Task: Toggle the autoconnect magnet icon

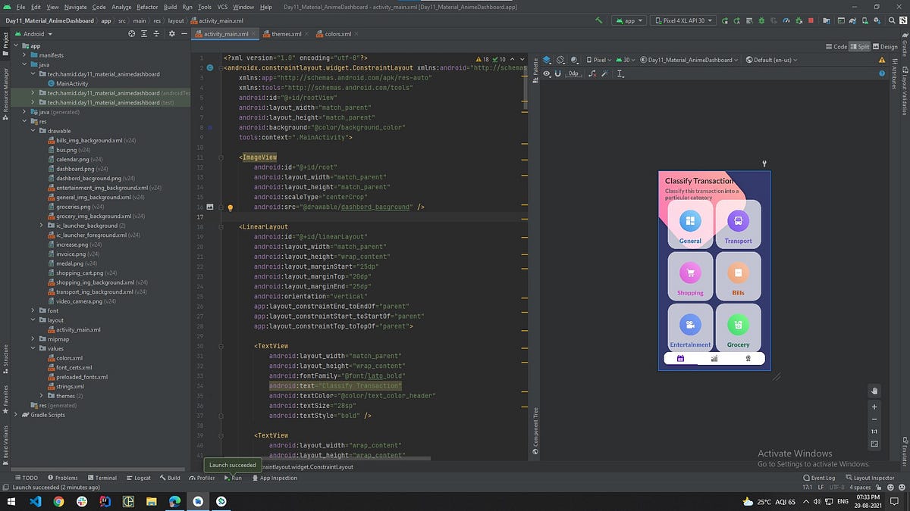Action: tap(558, 73)
